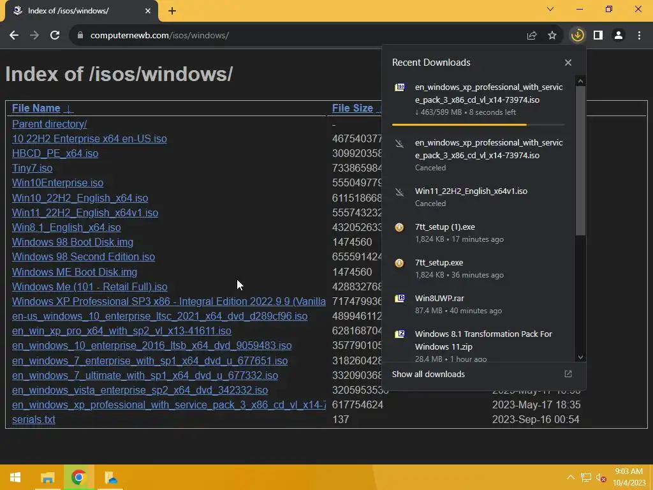The image size is (653, 490).
Task: Open File Explorer from the taskbar
Action: pos(47,477)
